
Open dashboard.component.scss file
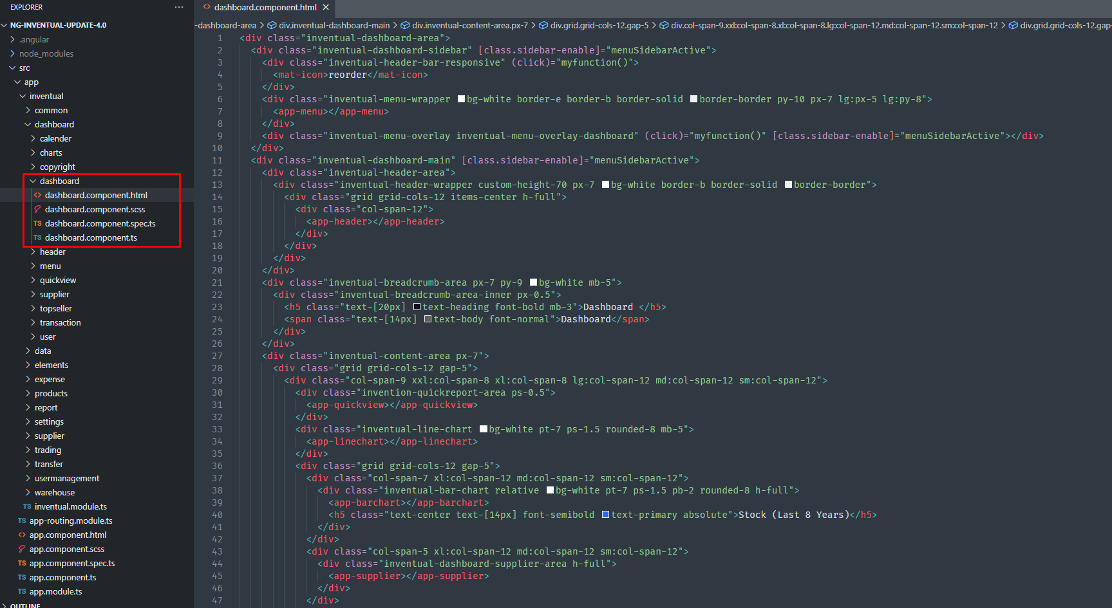click(x=97, y=209)
